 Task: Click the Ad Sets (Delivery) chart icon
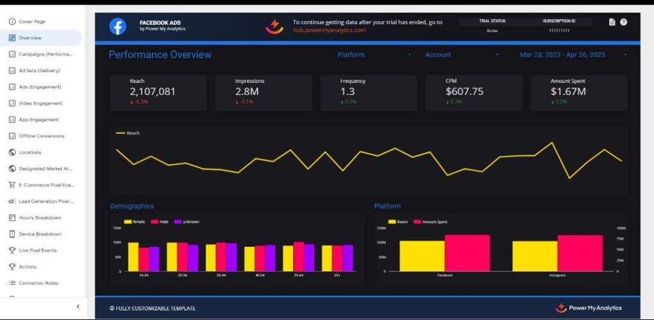[12, 70]
